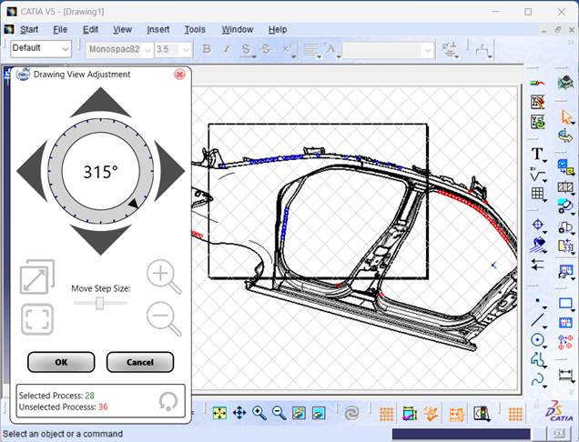Click the Move Step Size slider handle
The height and width of the screenshot is (442, 579).
[100, 303]
